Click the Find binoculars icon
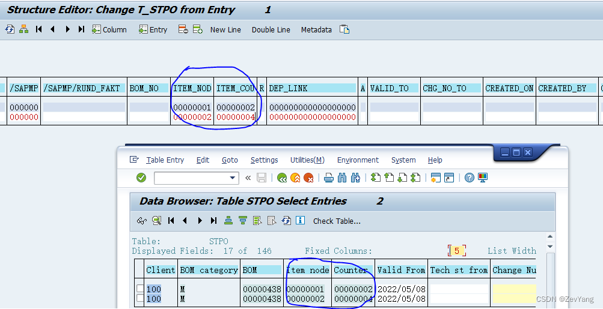 coord(342,178)
